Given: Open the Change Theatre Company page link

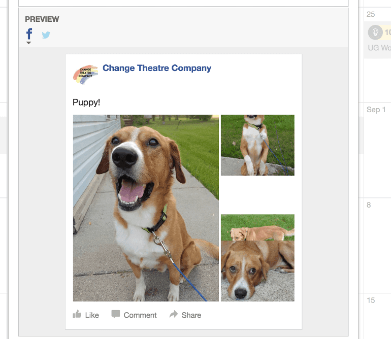Looking at the screenshot, I should (x=156, y=68).
